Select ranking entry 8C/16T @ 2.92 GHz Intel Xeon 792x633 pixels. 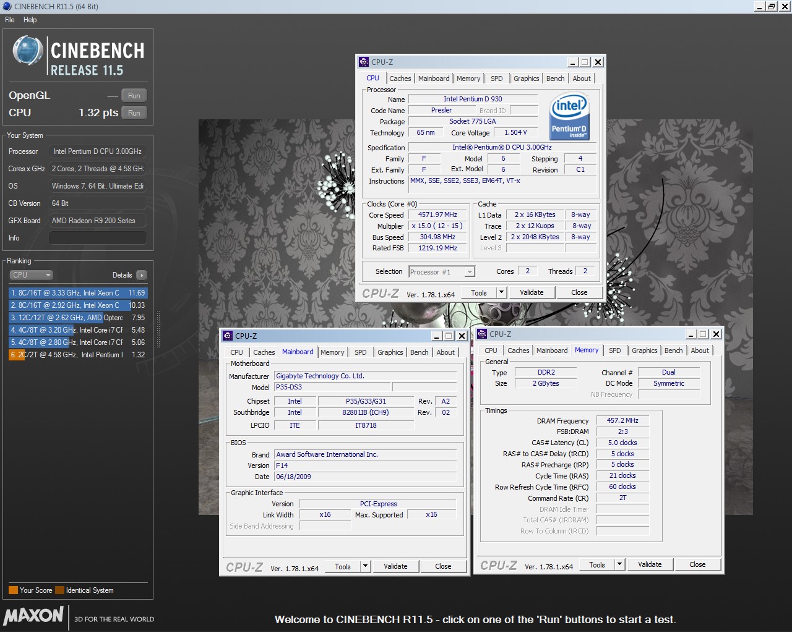click(78, 305)
